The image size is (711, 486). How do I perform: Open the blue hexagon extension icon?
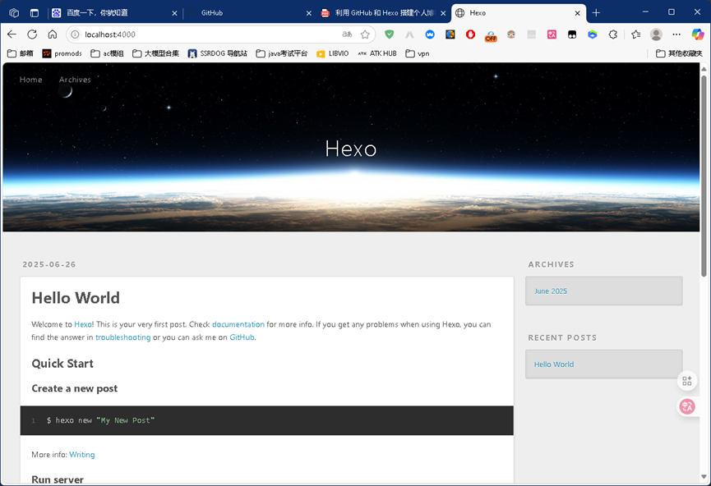click(x=593, y=34)
